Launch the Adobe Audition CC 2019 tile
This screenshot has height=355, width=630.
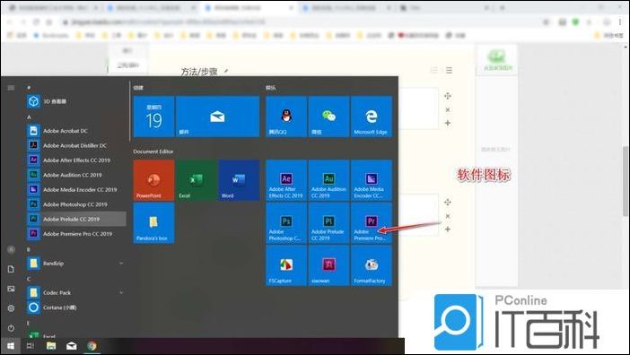(x=328, y=180)
